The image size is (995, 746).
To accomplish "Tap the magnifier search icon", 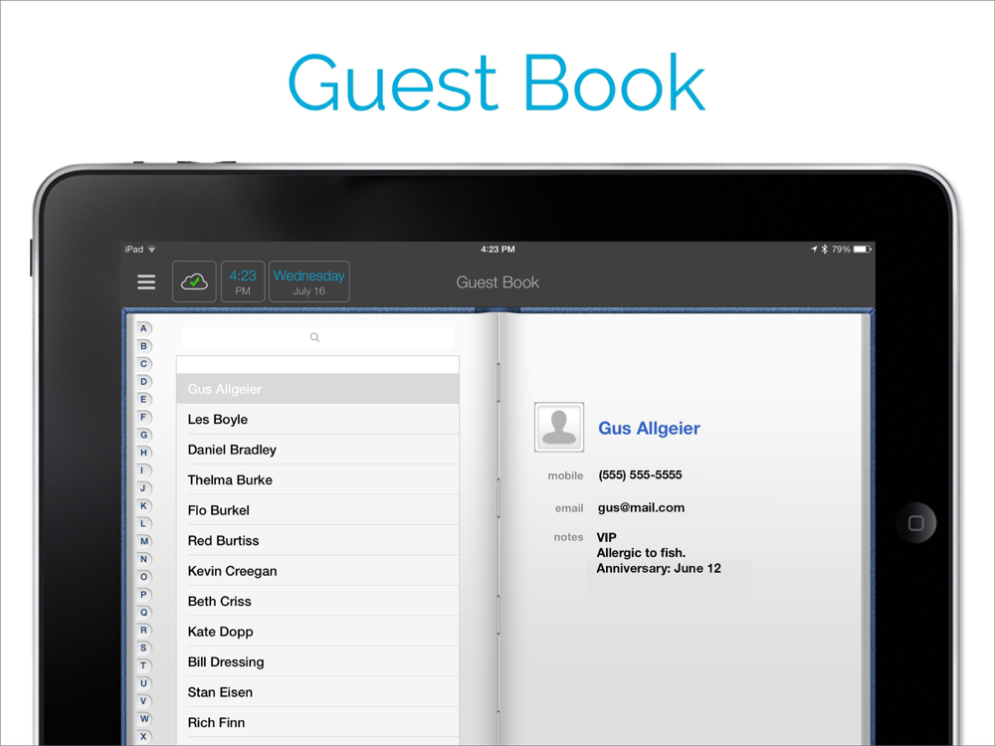I will click(314, 337).
